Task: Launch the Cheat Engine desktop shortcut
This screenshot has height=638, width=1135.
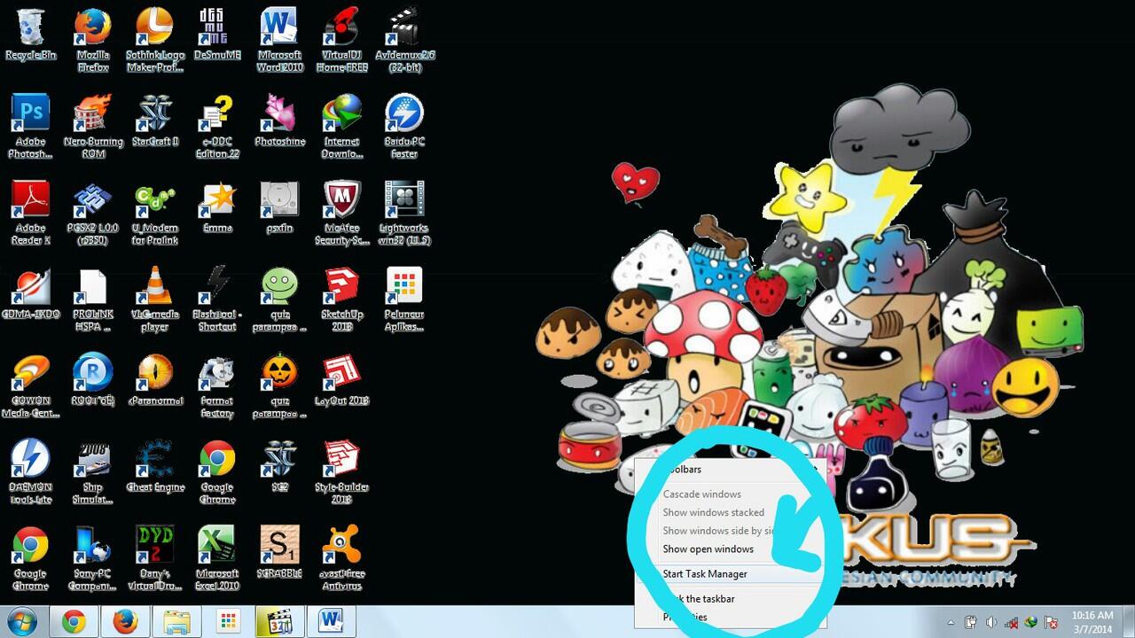Action: coord(154,467)
